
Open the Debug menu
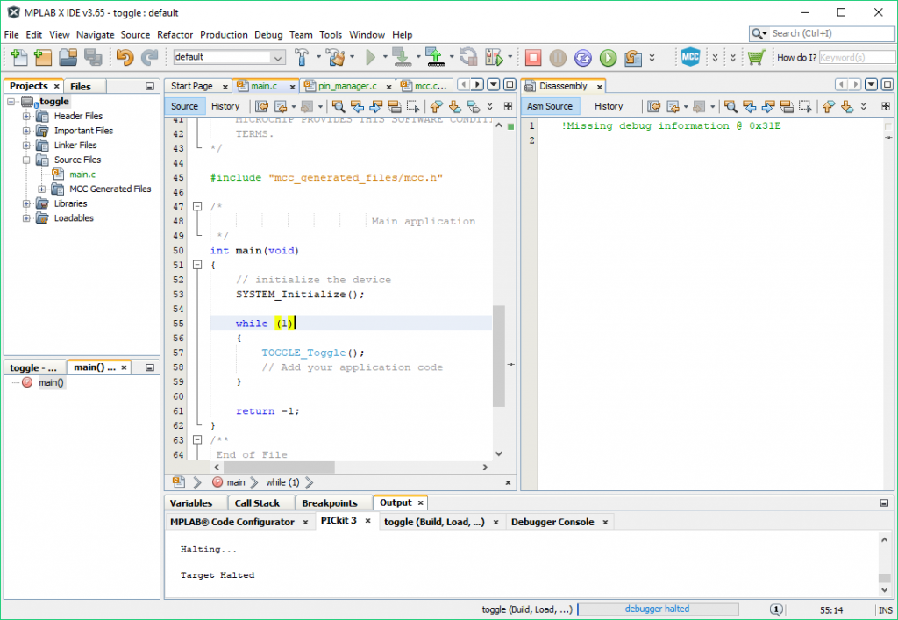click(x=268, y=35)
